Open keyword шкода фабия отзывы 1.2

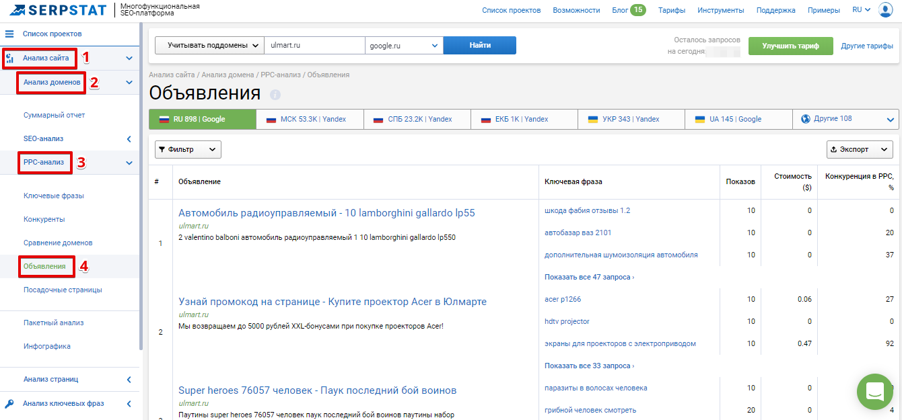[x=587, y=210]
